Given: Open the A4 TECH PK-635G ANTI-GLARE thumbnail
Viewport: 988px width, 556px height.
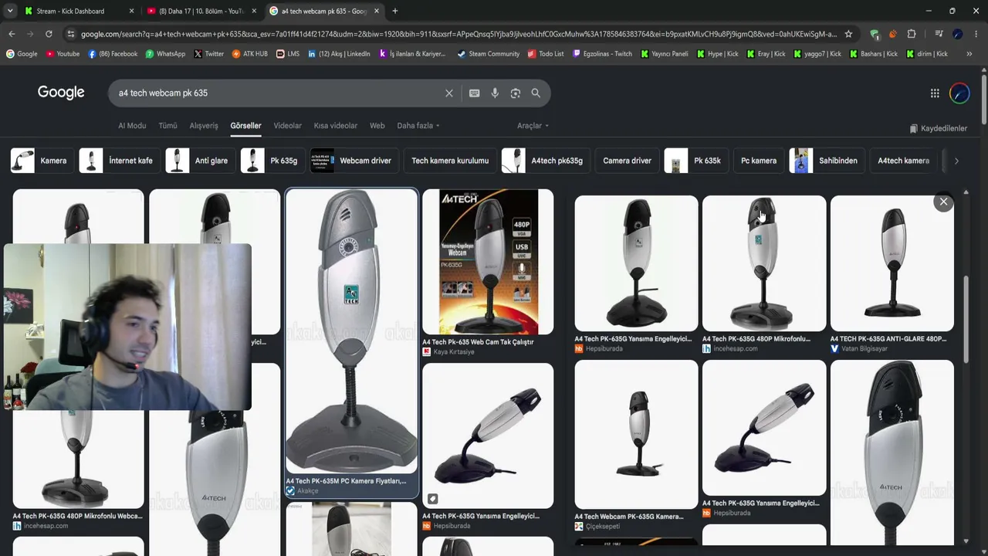Looking at the screenshot, I should (892, 263).
